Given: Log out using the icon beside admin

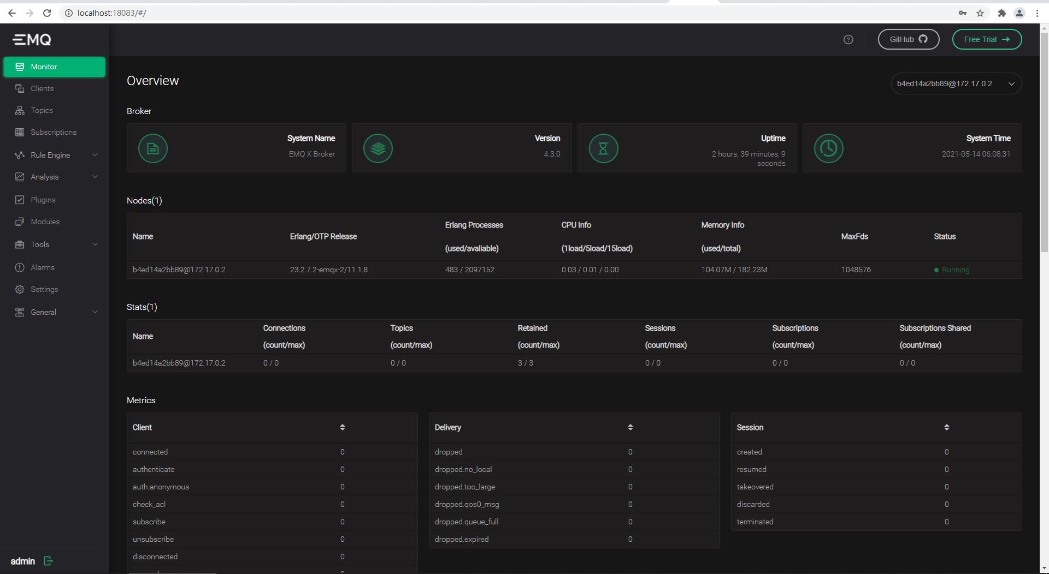Looking at the screenshot, I should (48, 561).
